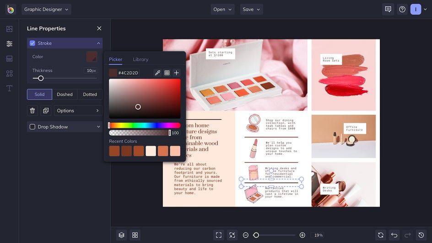The height and width of the screenshot is (243, 432).
Task: Open the Options submenu
Action: point(78,111)
